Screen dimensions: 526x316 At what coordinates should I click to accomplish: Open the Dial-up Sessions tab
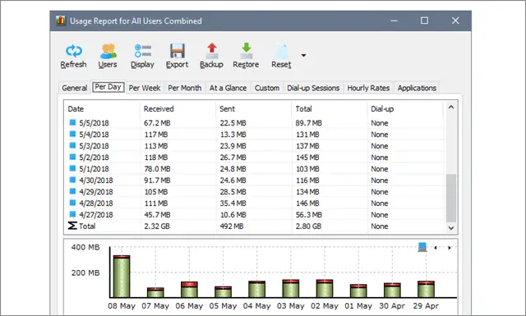tap(313, 88)
